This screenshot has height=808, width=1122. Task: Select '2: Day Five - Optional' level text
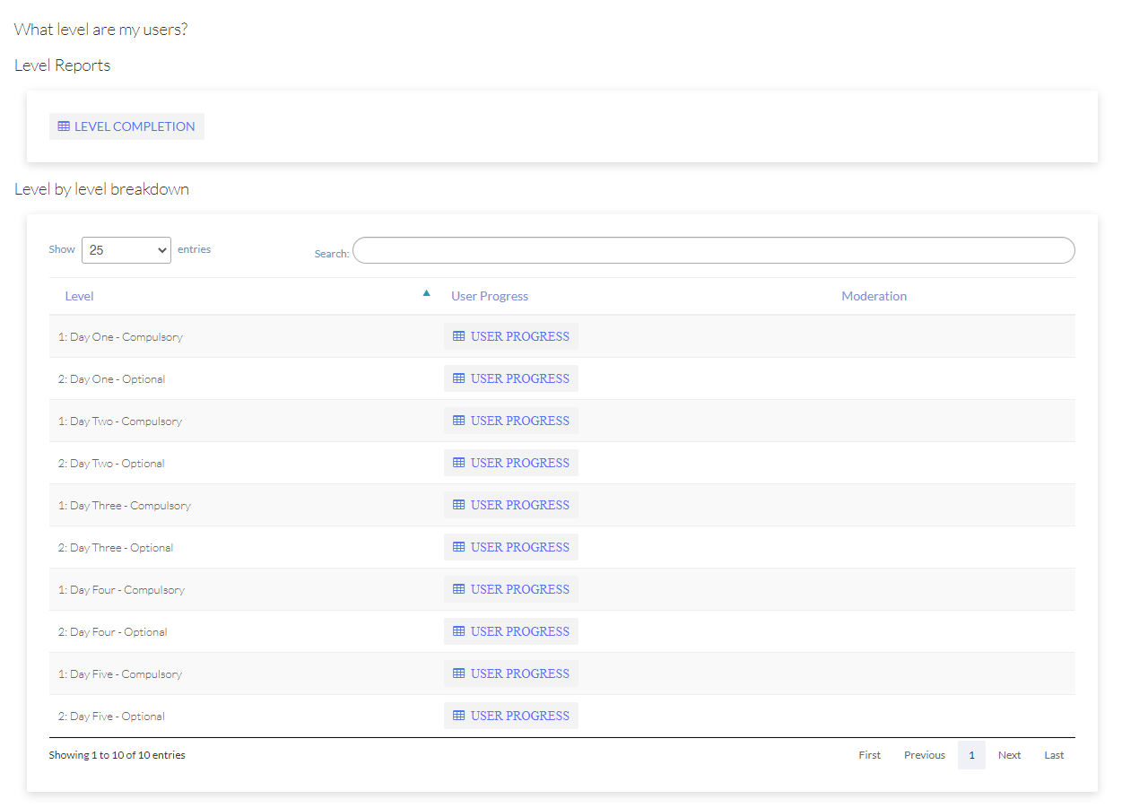112,717
